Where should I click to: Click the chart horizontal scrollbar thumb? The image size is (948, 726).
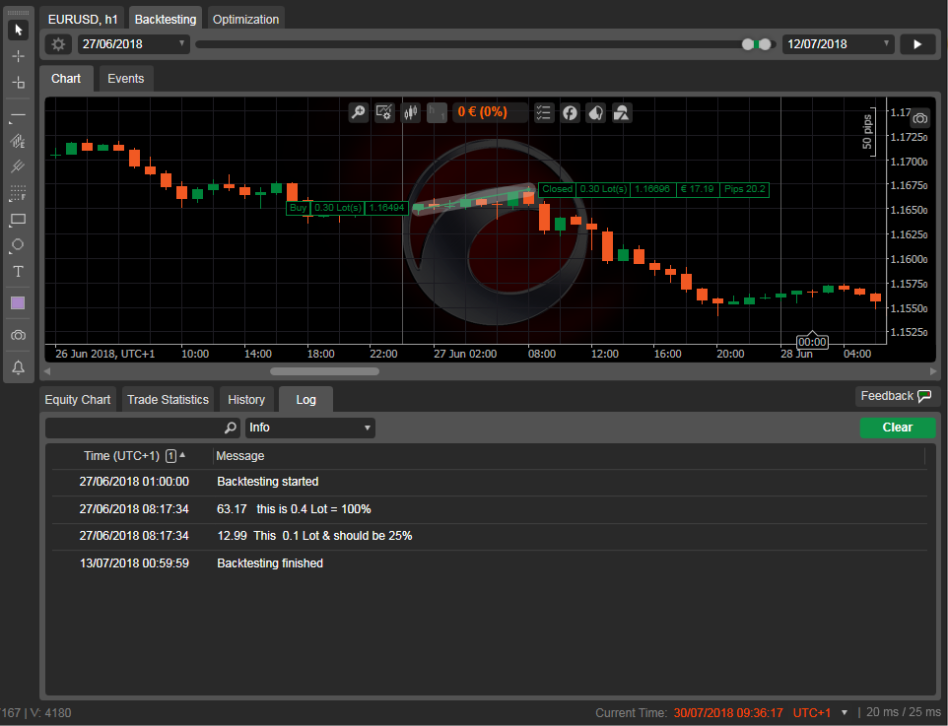pyautogui.click(x=324, y=371)
